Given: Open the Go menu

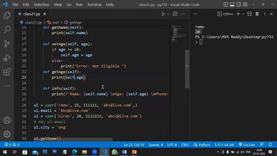Looking at the screenshot, I should [69, 5].
